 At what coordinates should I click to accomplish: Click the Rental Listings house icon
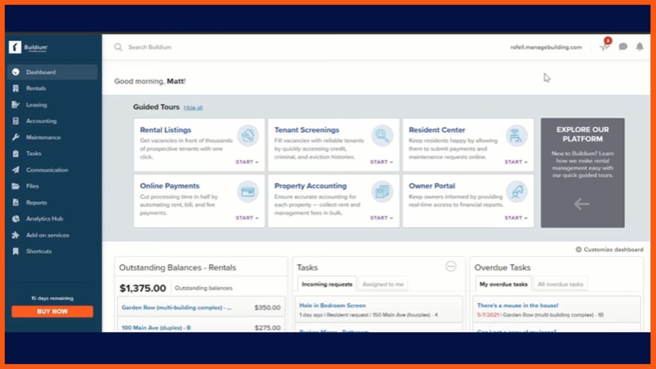point(248,135)
